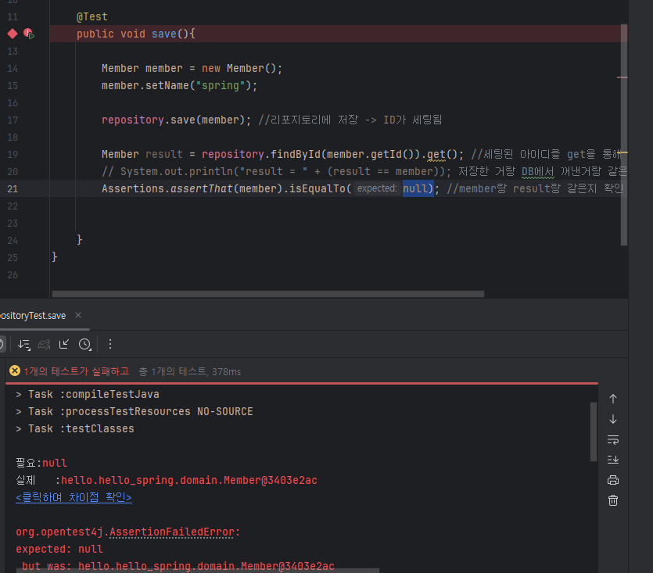This screenshot has width=653, height=573.
Task: Open test history via the clock icon
Action: [x=85, y=345]
